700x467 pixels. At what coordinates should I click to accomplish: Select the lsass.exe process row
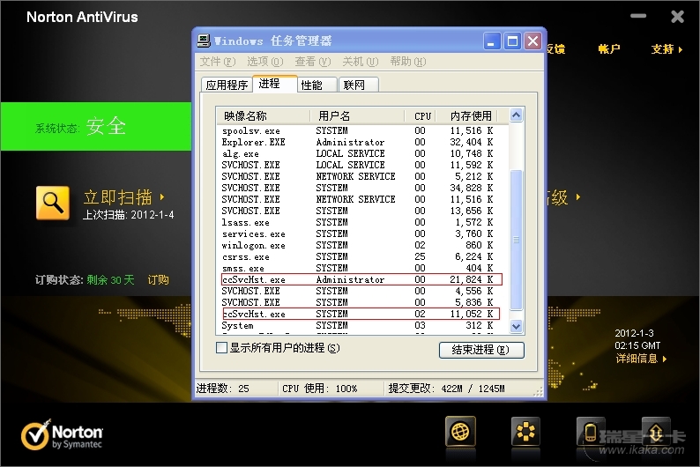pos(362,222)
